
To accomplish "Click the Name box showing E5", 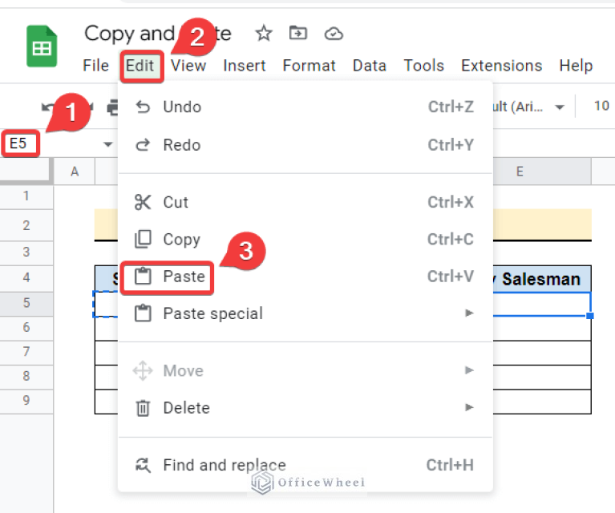I will [x=20, y=143].
